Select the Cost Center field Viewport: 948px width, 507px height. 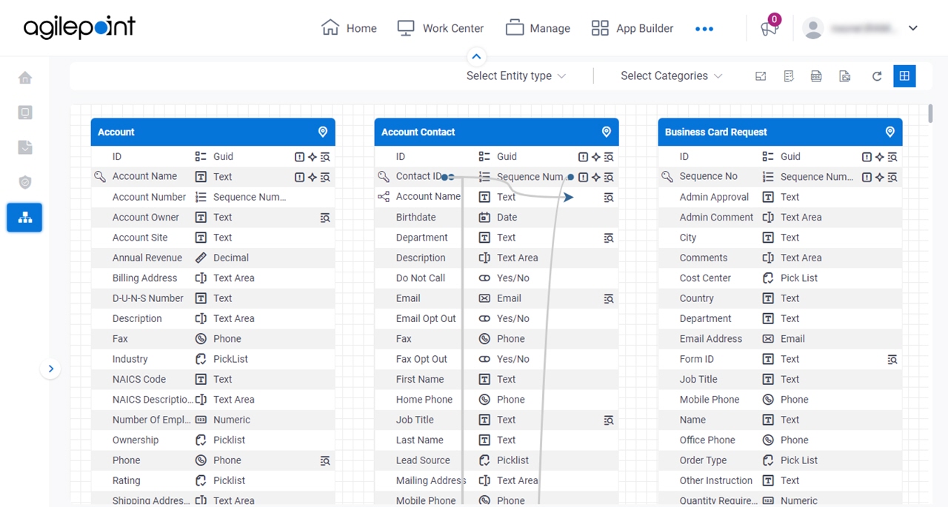pyautogui.click(x=780, y=278)
